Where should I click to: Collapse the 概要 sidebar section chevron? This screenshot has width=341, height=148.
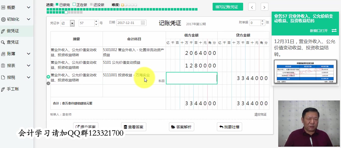[28, 7]
